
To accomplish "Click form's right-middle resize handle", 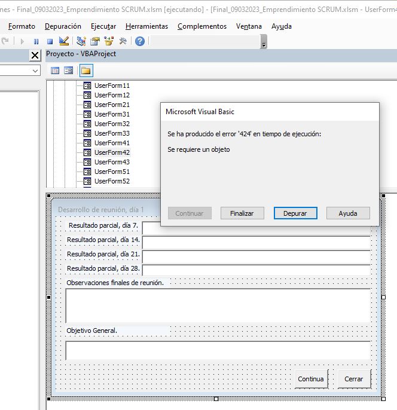I will pos(383,297).
